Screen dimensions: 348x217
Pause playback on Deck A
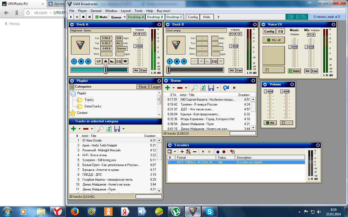(74, 61)
